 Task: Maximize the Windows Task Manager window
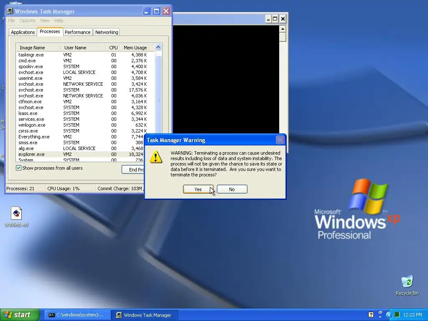tap(156, 11)
